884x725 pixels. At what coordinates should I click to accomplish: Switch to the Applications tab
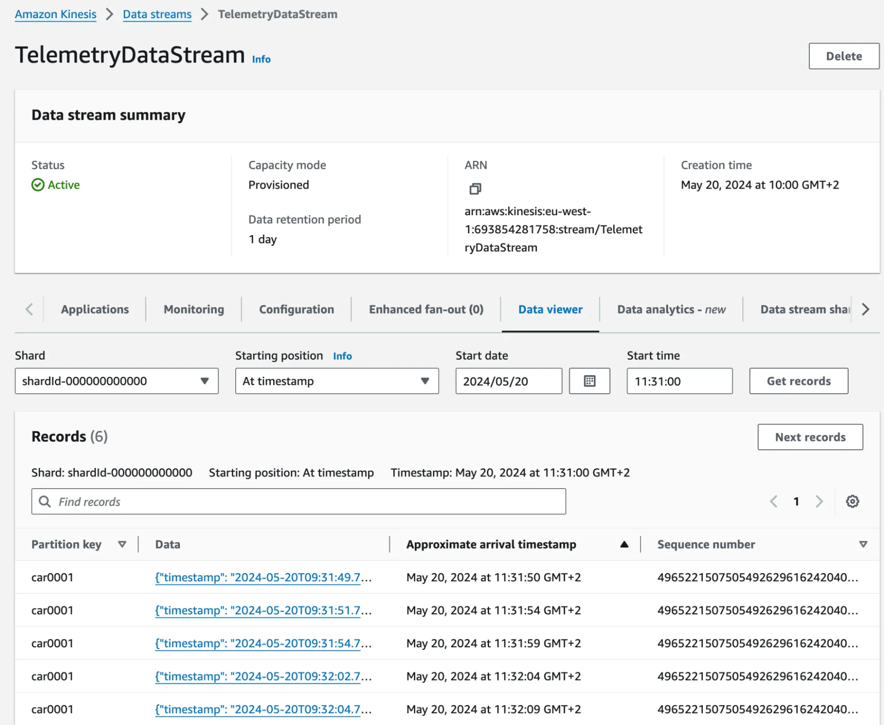95,309
